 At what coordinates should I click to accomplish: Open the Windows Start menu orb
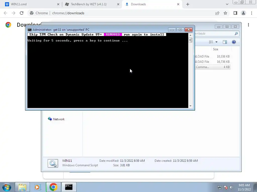(7, 187)
